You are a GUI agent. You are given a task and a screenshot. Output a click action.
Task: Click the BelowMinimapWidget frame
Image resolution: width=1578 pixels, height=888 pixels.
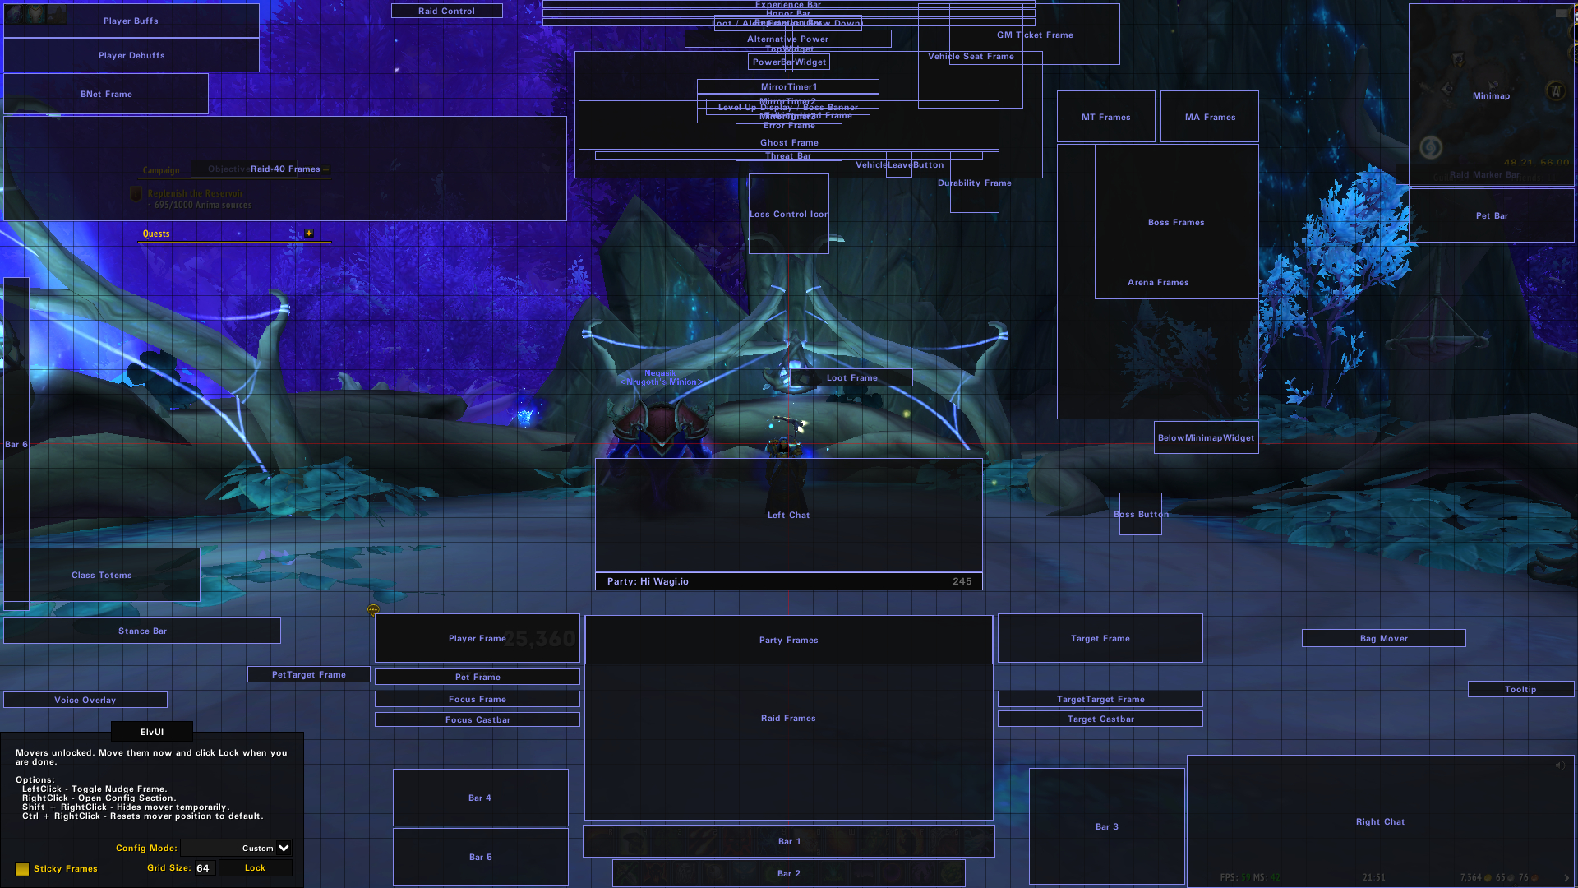pos(1205,437)
